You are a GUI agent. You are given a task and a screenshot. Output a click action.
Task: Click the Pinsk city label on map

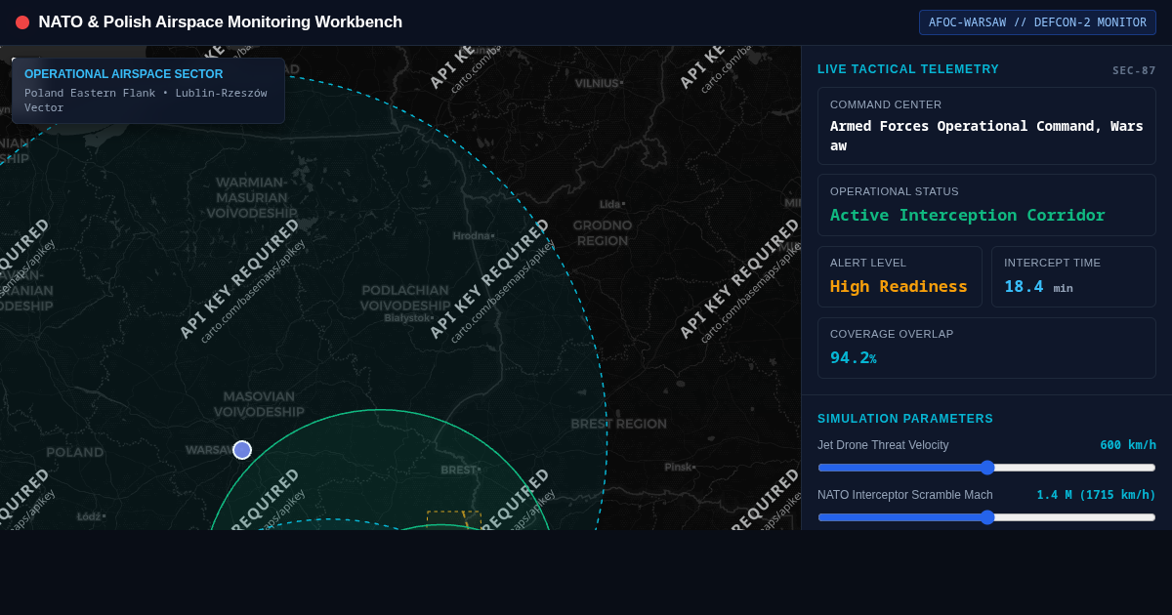point(680,467)
